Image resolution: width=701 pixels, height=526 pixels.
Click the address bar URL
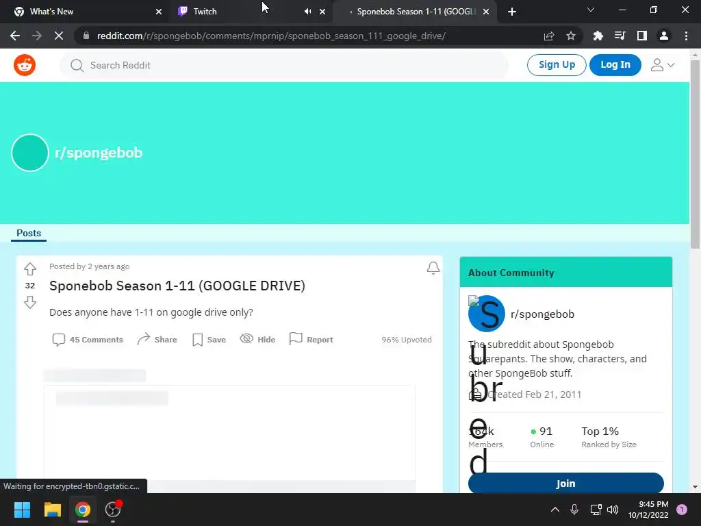[x=271, y=36]
